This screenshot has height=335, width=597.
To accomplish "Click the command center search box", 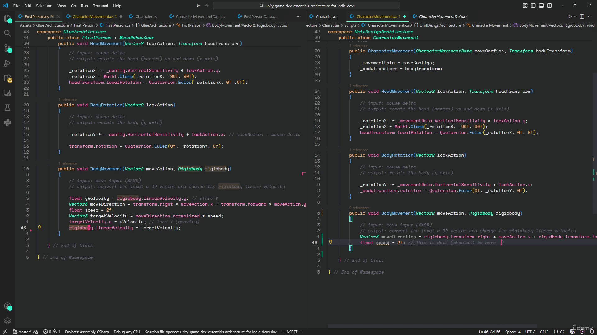I will tap(306, 6).
